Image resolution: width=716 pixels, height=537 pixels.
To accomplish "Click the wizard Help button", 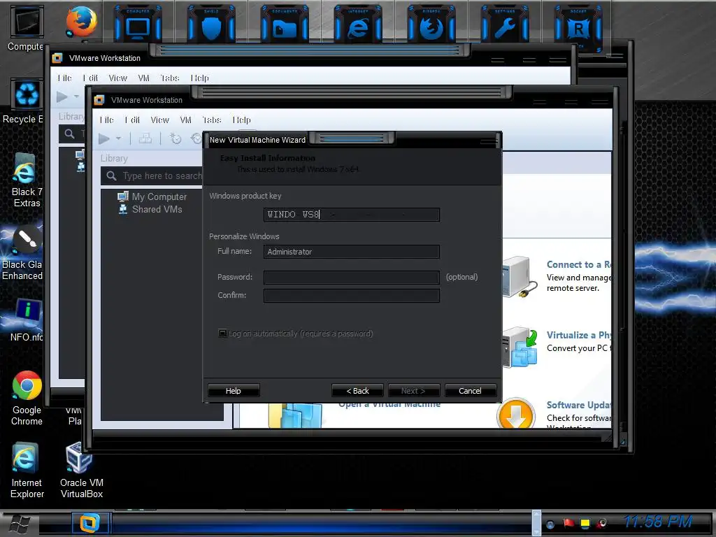I will [x=234, y=391].
